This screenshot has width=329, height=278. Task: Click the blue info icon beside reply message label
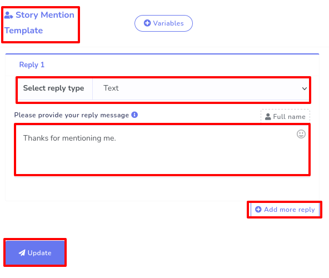tap(134, 115)
